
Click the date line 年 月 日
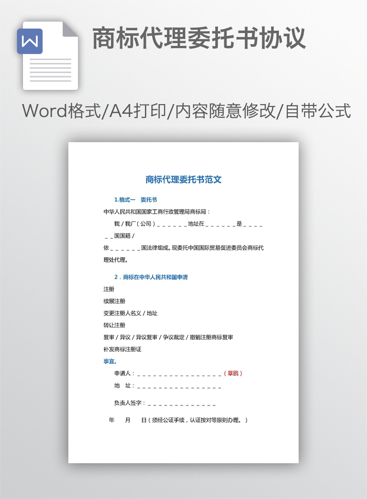point(178,420)
